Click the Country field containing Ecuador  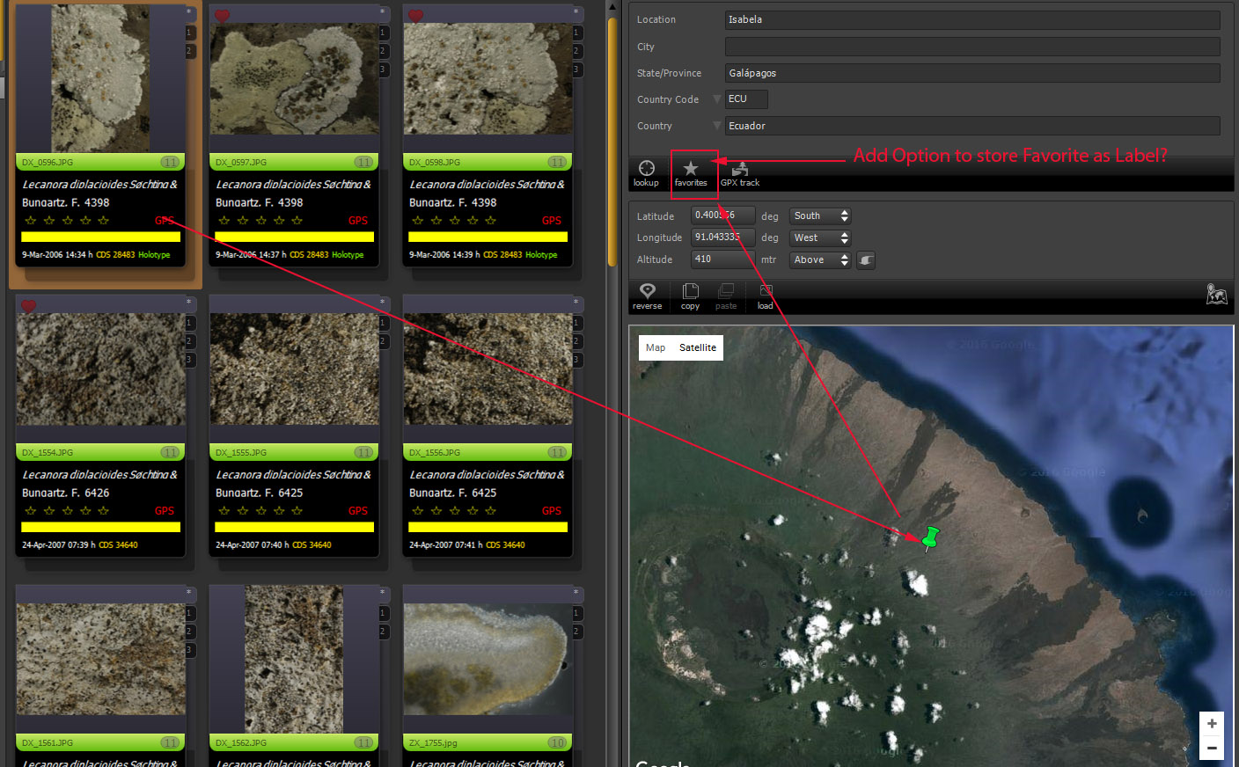pos(972,126)
